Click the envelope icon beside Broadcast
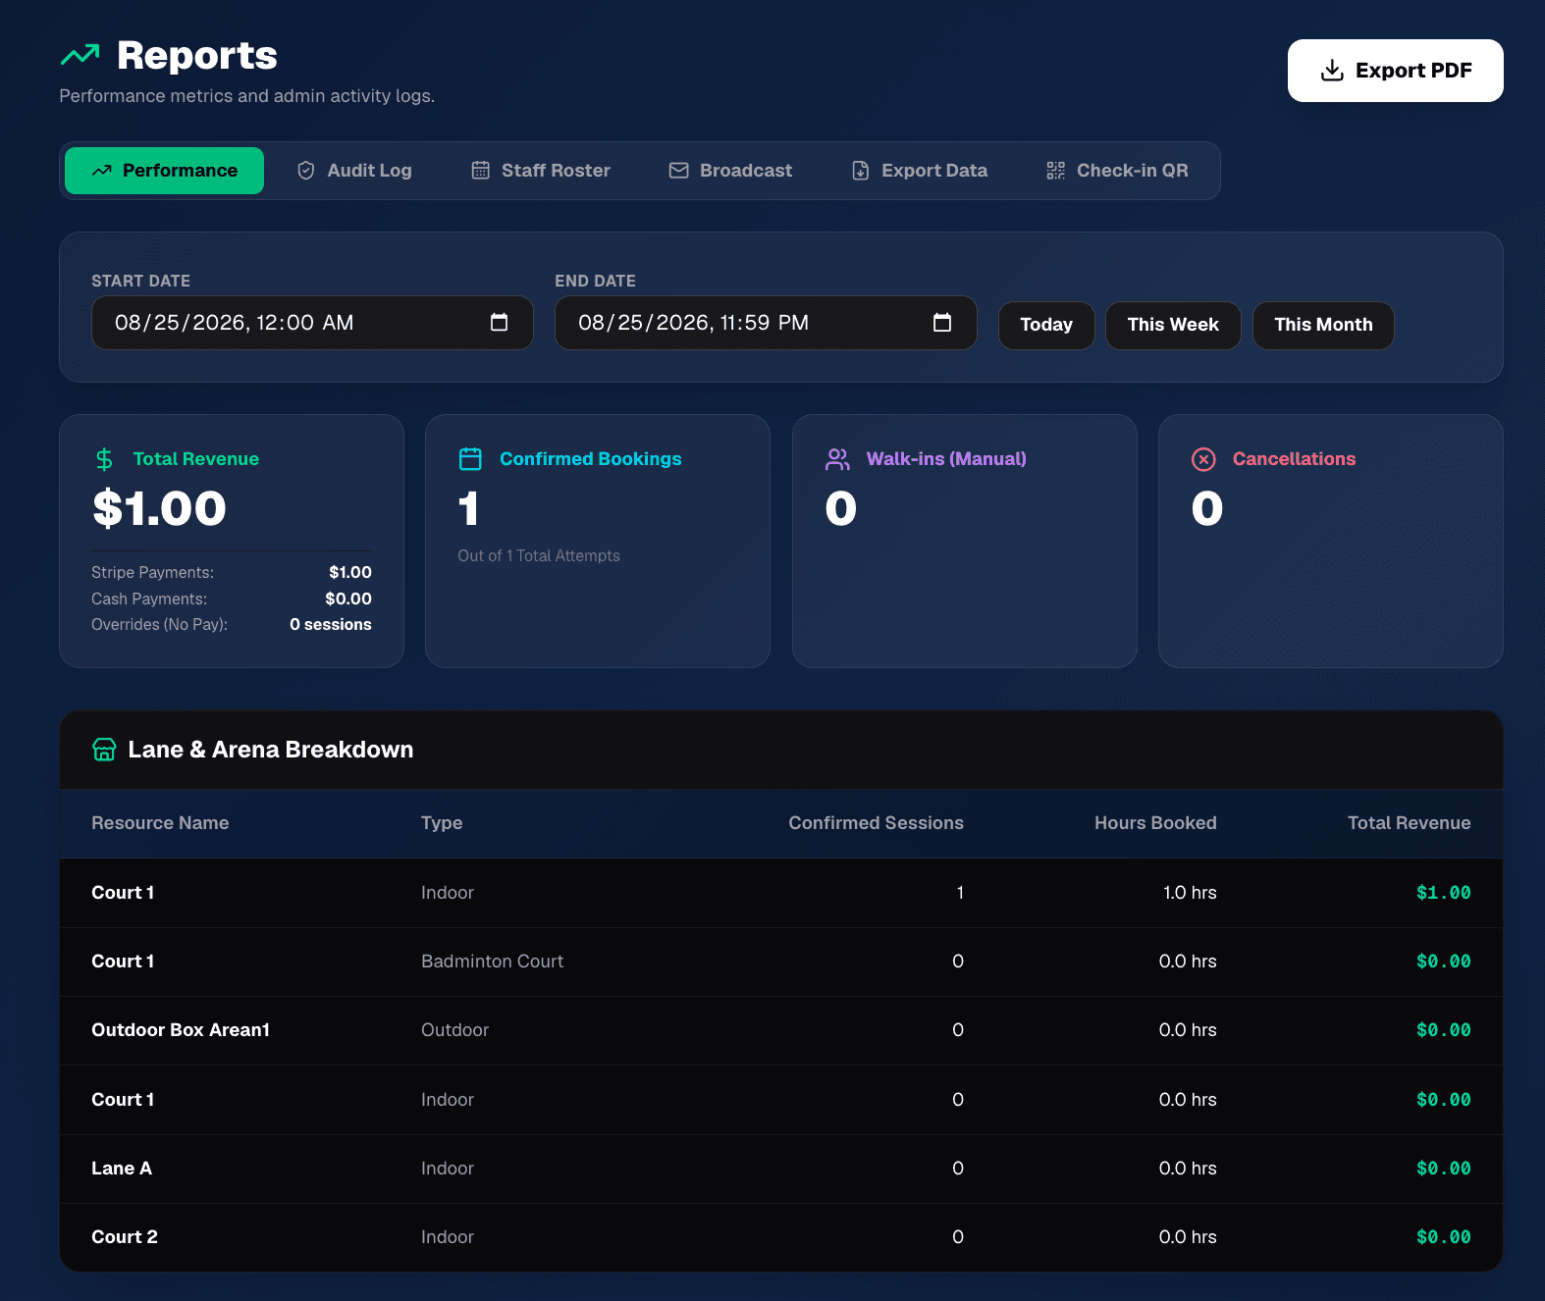 pos(678,171)
